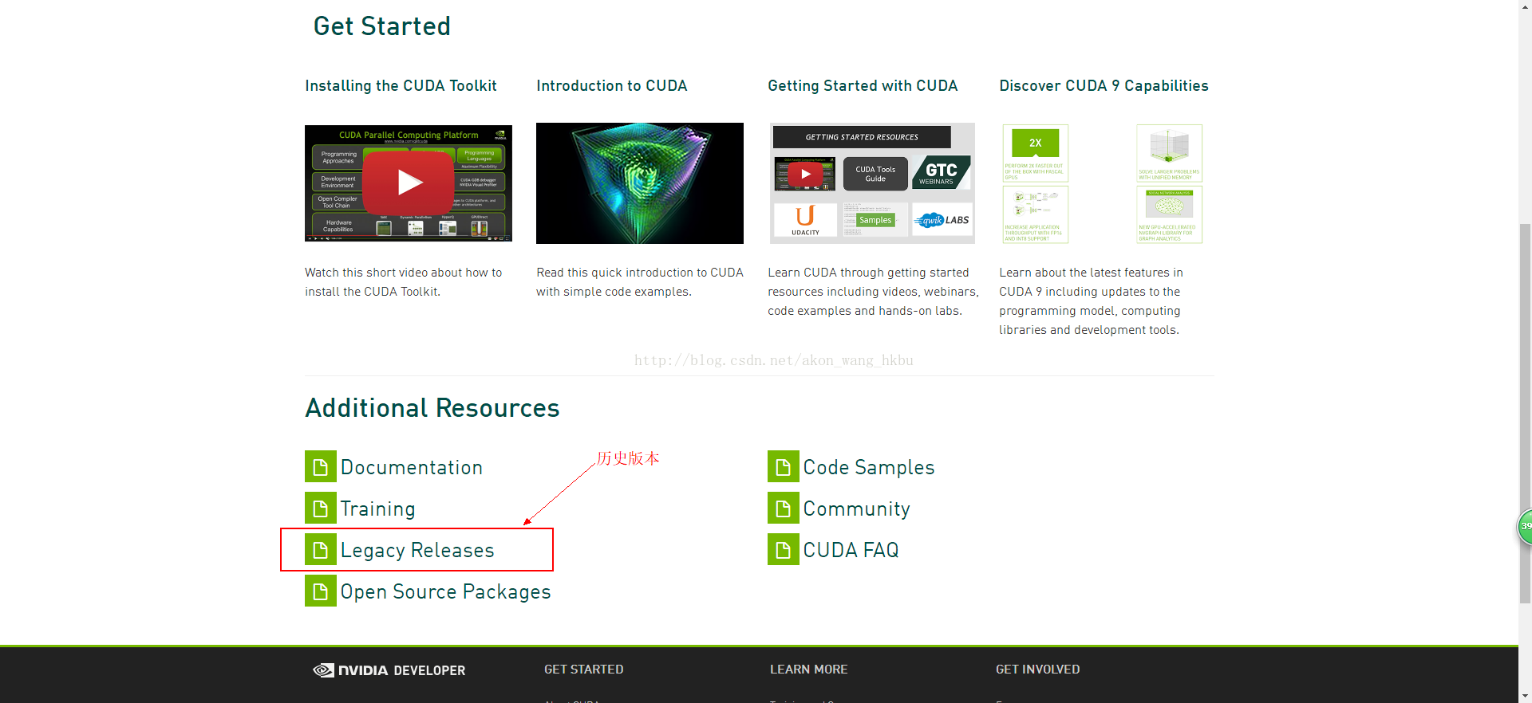Click the Community file icon

coord(783,508)
